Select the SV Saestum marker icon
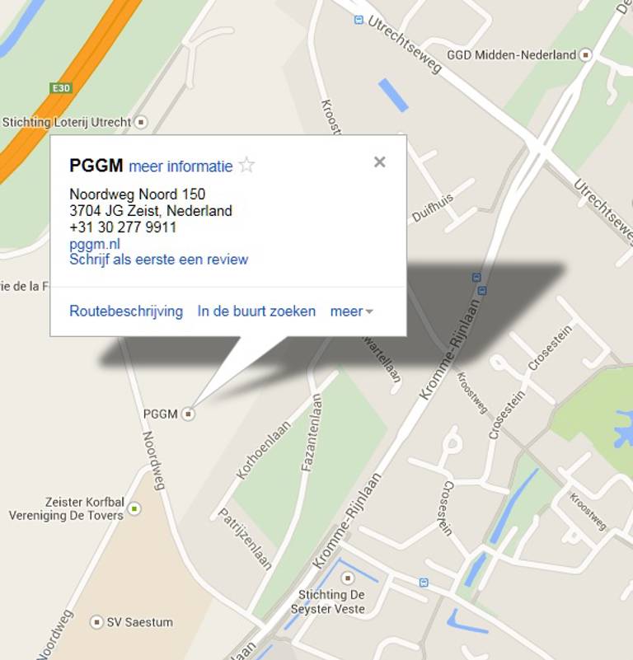This screenshot has width=633, height=660. (x=96, y=622)
